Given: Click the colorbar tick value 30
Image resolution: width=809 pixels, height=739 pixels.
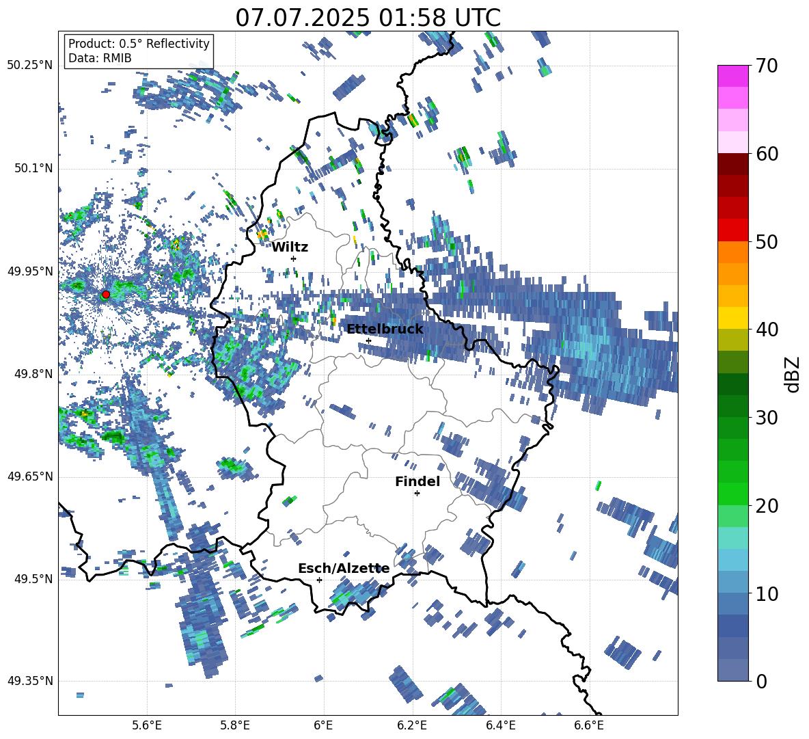Looking at the screenshot, I should click(767, 418).
